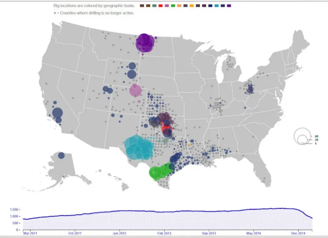
Task: Select the olive-brown basin legend swatch
Action: coord(148,6)
